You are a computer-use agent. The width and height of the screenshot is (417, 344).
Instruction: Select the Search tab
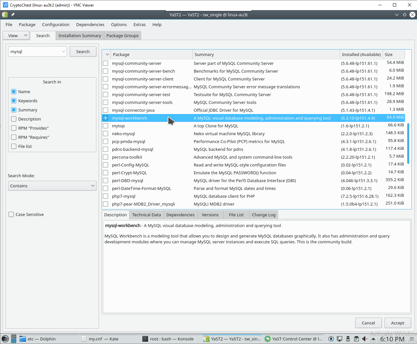43,36
